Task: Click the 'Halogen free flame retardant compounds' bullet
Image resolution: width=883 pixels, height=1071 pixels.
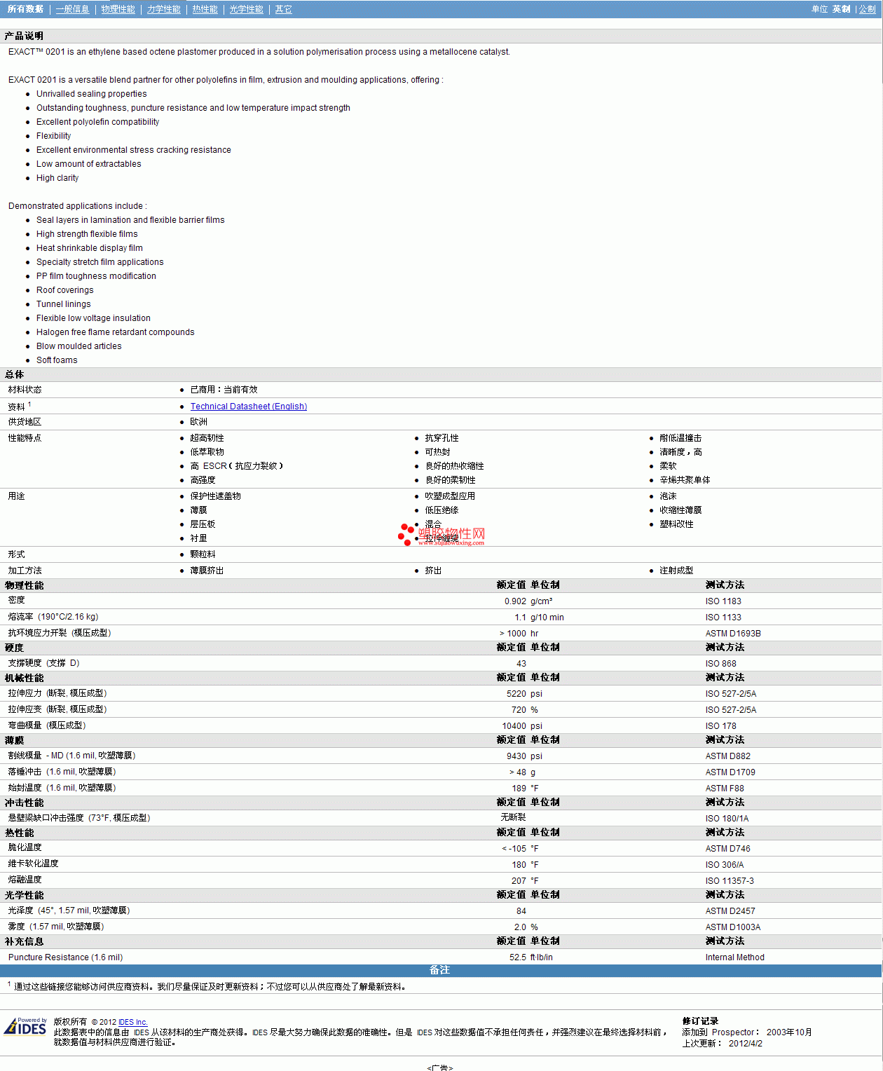Action: tap(116, 332)
